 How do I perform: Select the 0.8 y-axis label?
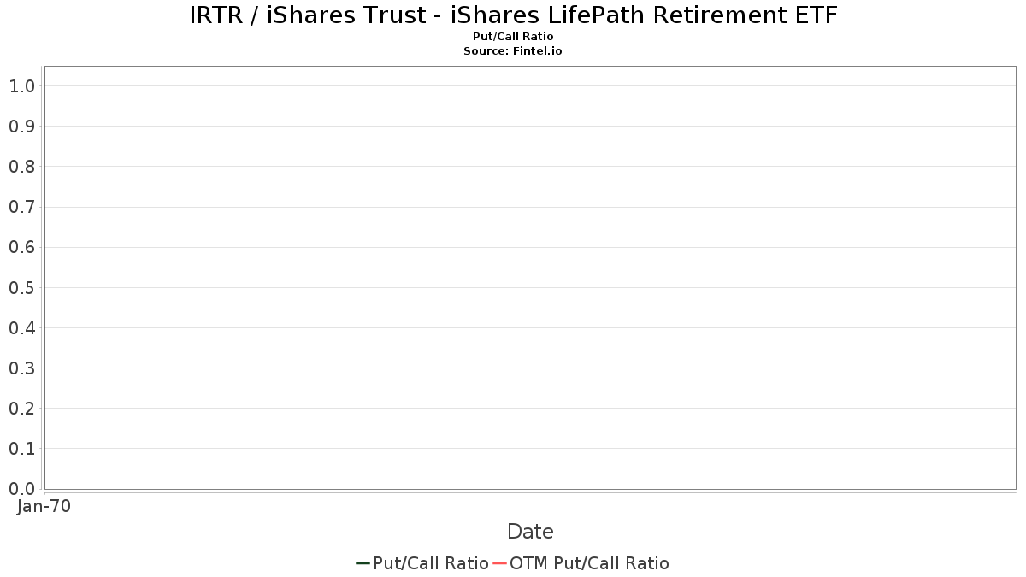click(21, 167)
